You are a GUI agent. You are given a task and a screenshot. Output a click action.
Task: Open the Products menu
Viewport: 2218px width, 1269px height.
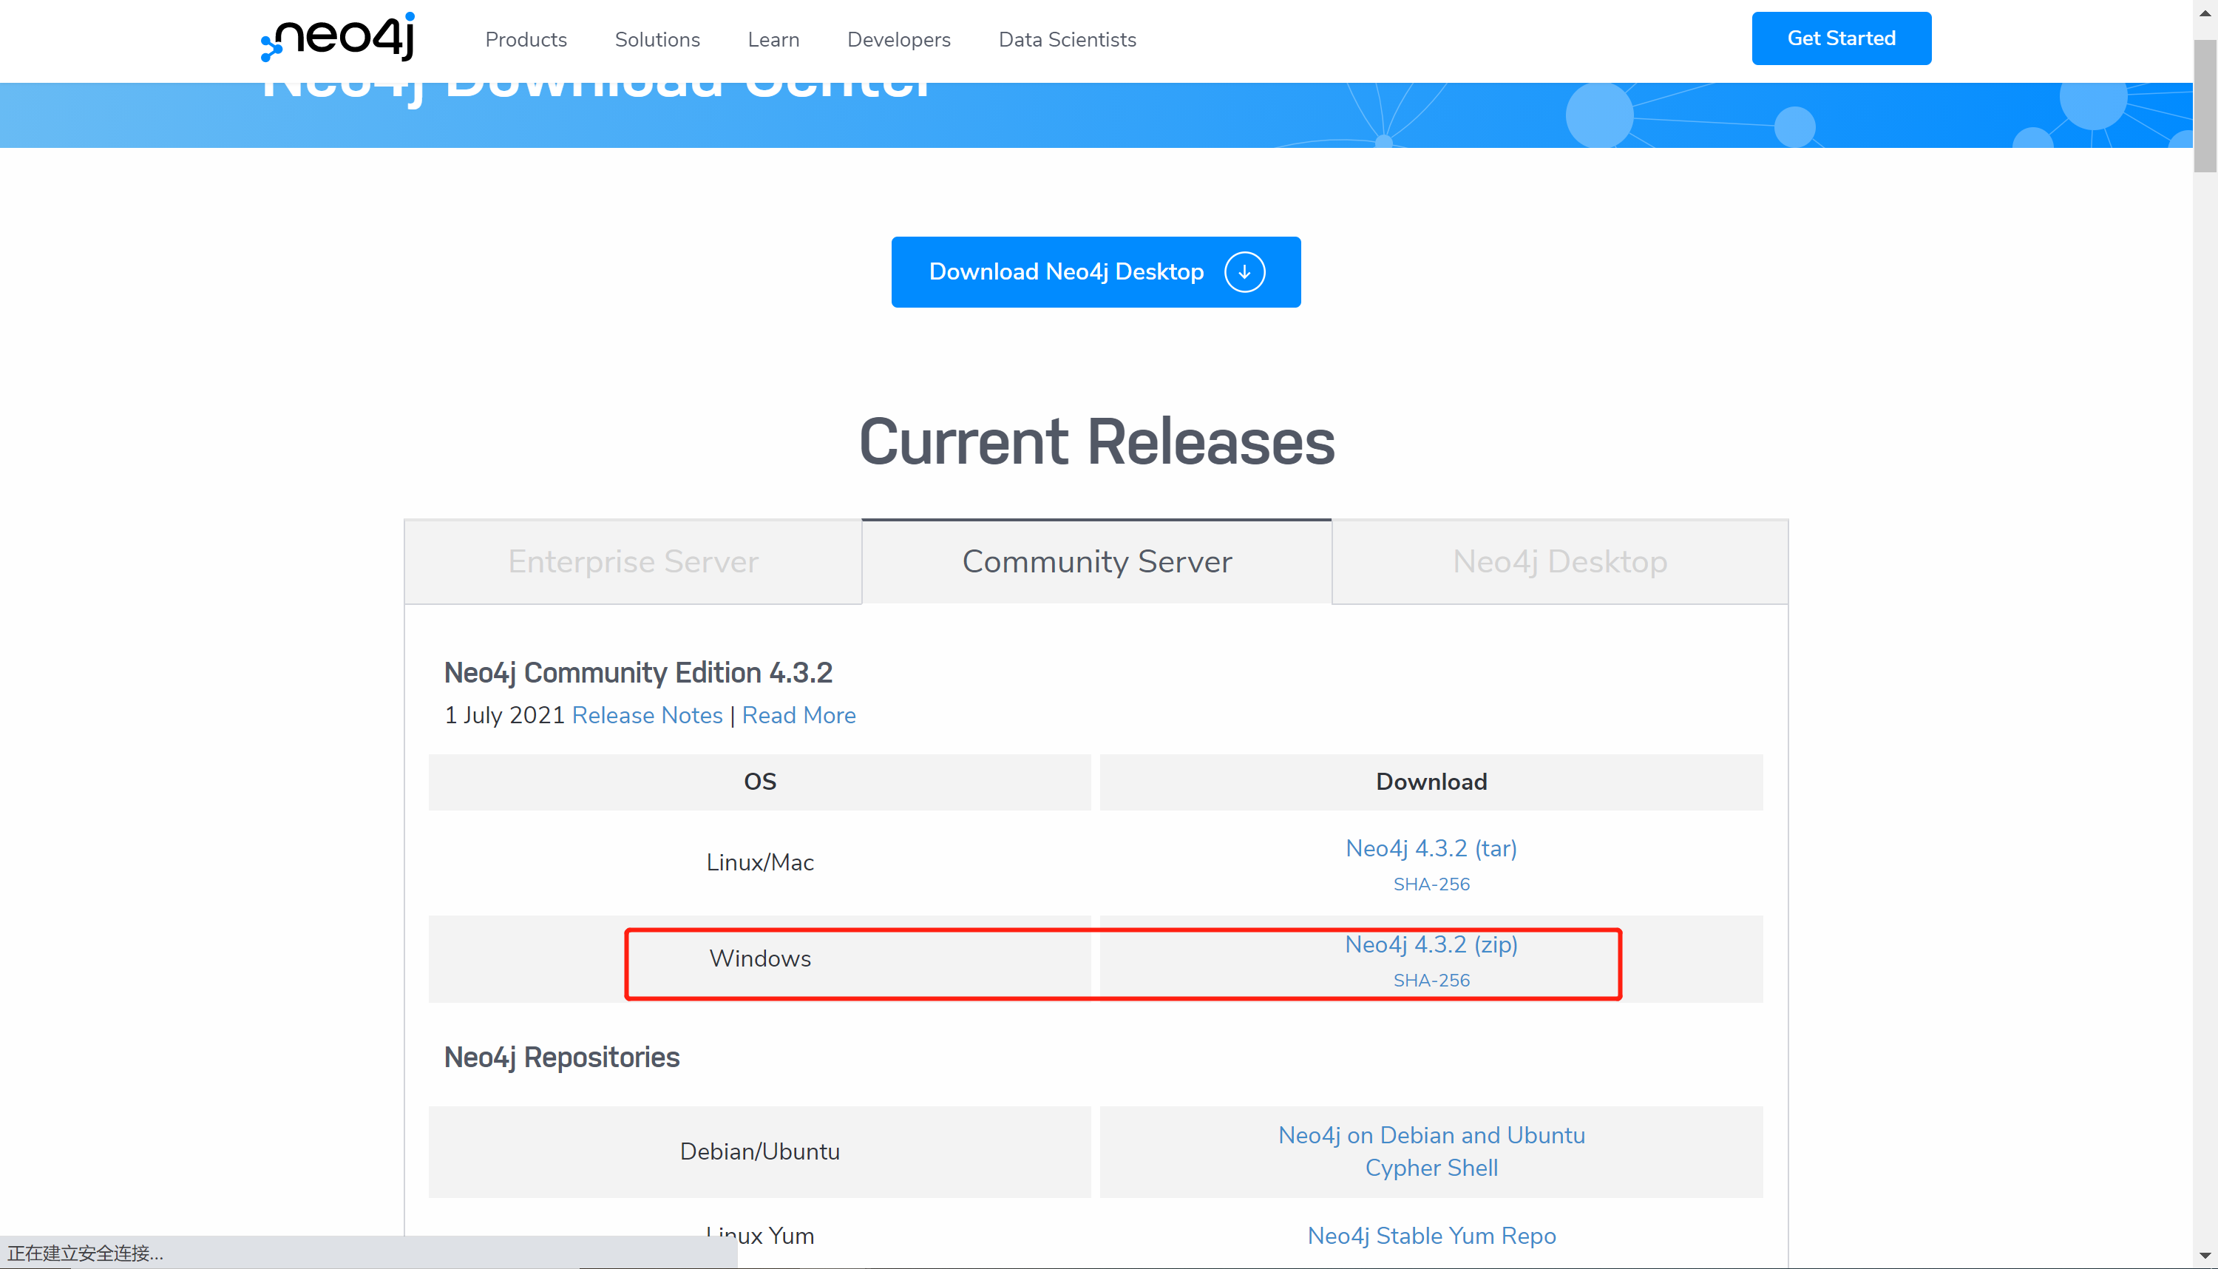pyautogui.click(x=526, y=39)
